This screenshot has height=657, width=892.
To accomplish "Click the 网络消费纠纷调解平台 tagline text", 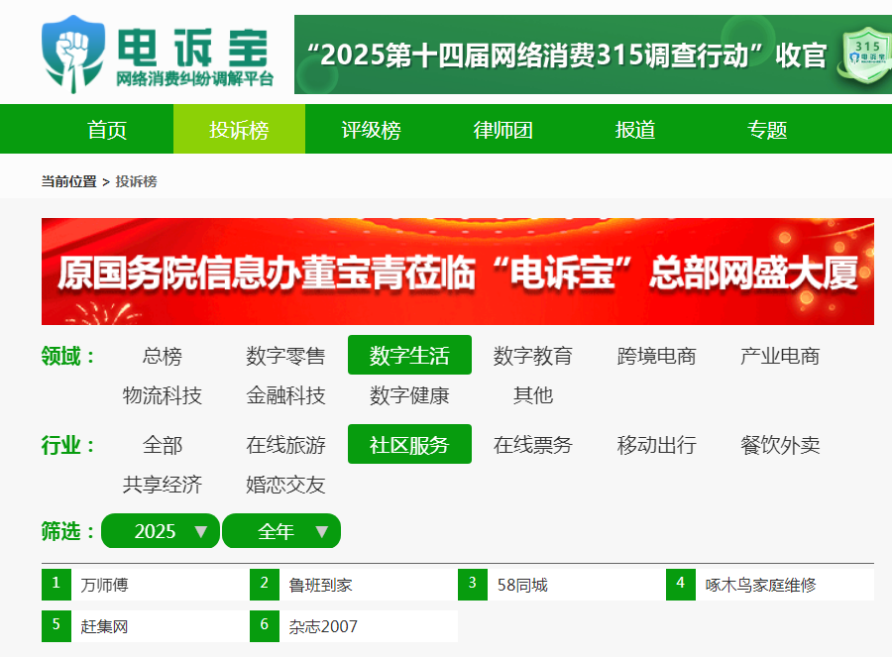I will (x=195, y=78).
